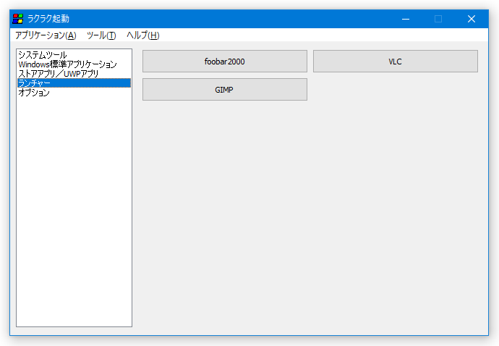Close the ラクラク起動 window
This screenshot has width=499, height=346.
pyautogui.click(x=472, y=19)
